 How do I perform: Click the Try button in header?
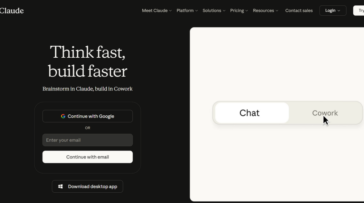coord(359,11)
